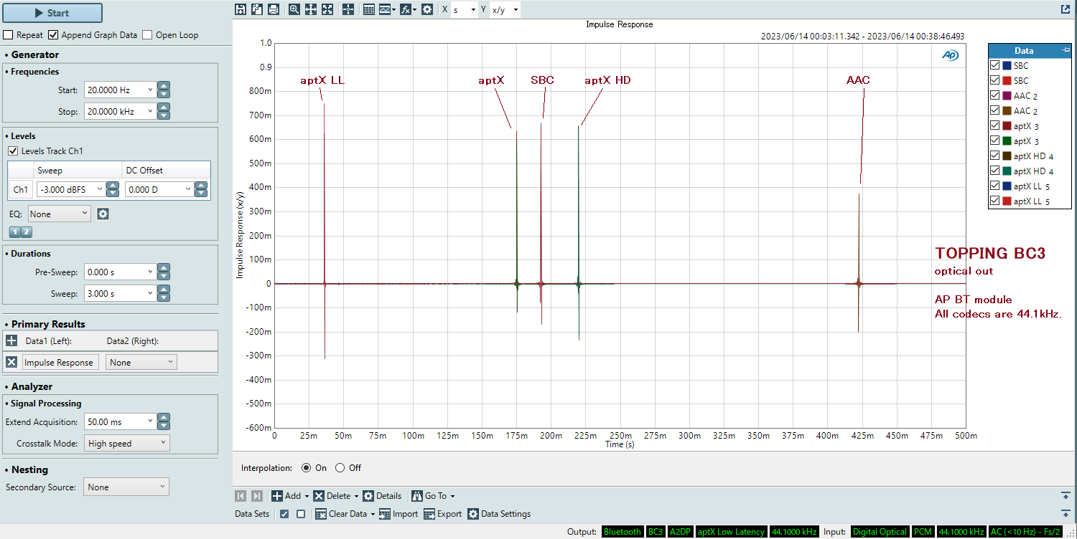Click the AP logo on graph

click(950, 54)
